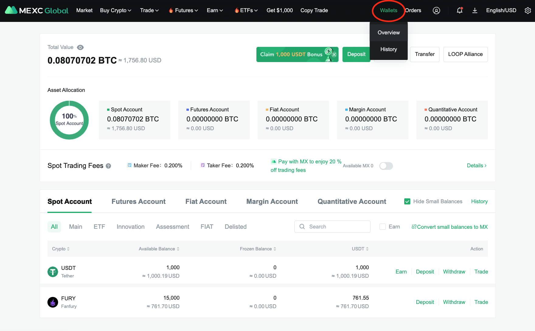Screen dimensions: 535x331
Task: Click Earn in the USDT row
Action: click(x=401, y=272)
